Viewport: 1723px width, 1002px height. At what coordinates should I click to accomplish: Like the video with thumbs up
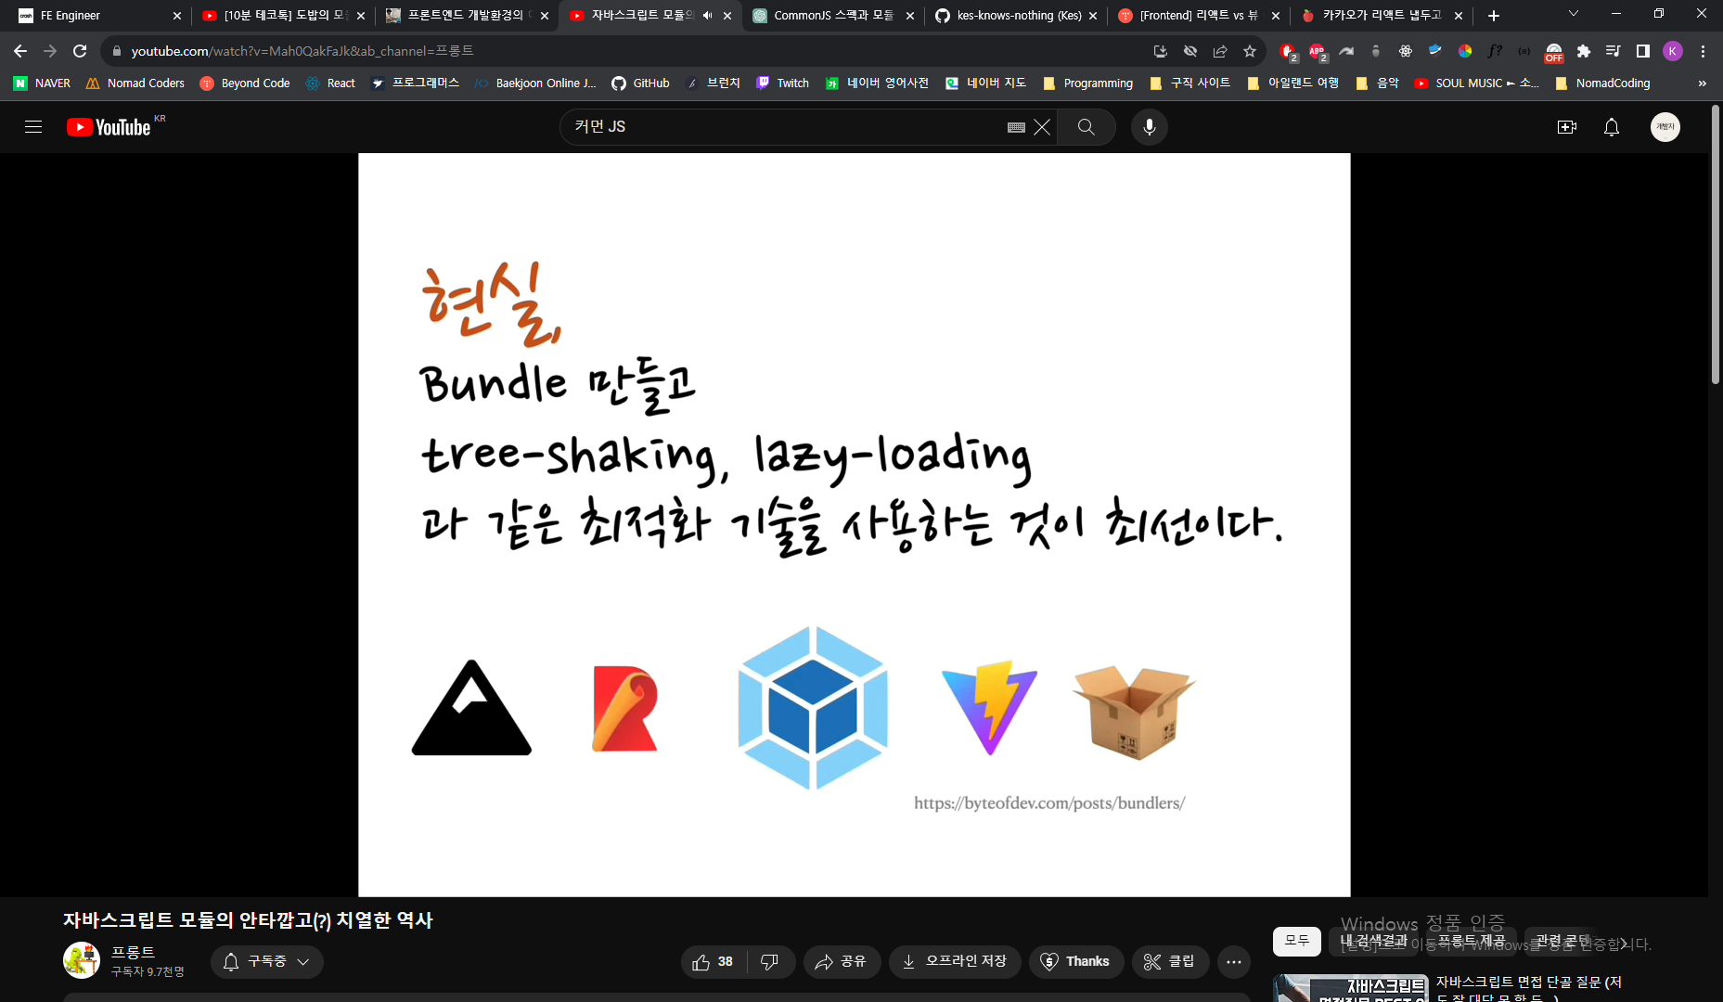714,962
